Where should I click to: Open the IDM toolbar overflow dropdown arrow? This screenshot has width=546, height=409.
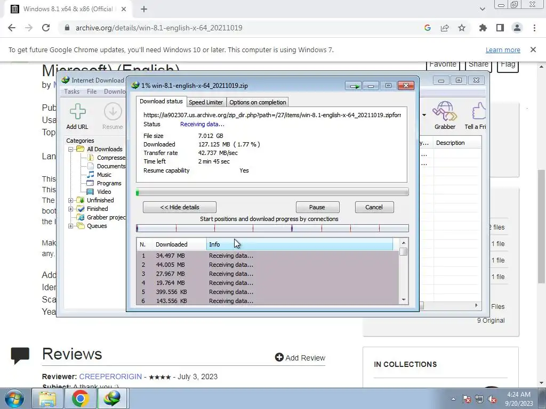tap(424, 115)
